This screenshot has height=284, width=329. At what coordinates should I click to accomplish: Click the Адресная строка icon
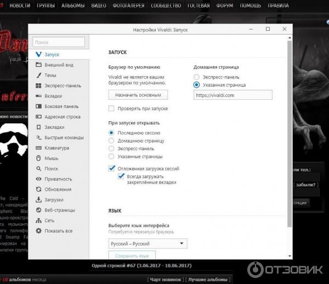pyautogui.click(x=38, y=117)
